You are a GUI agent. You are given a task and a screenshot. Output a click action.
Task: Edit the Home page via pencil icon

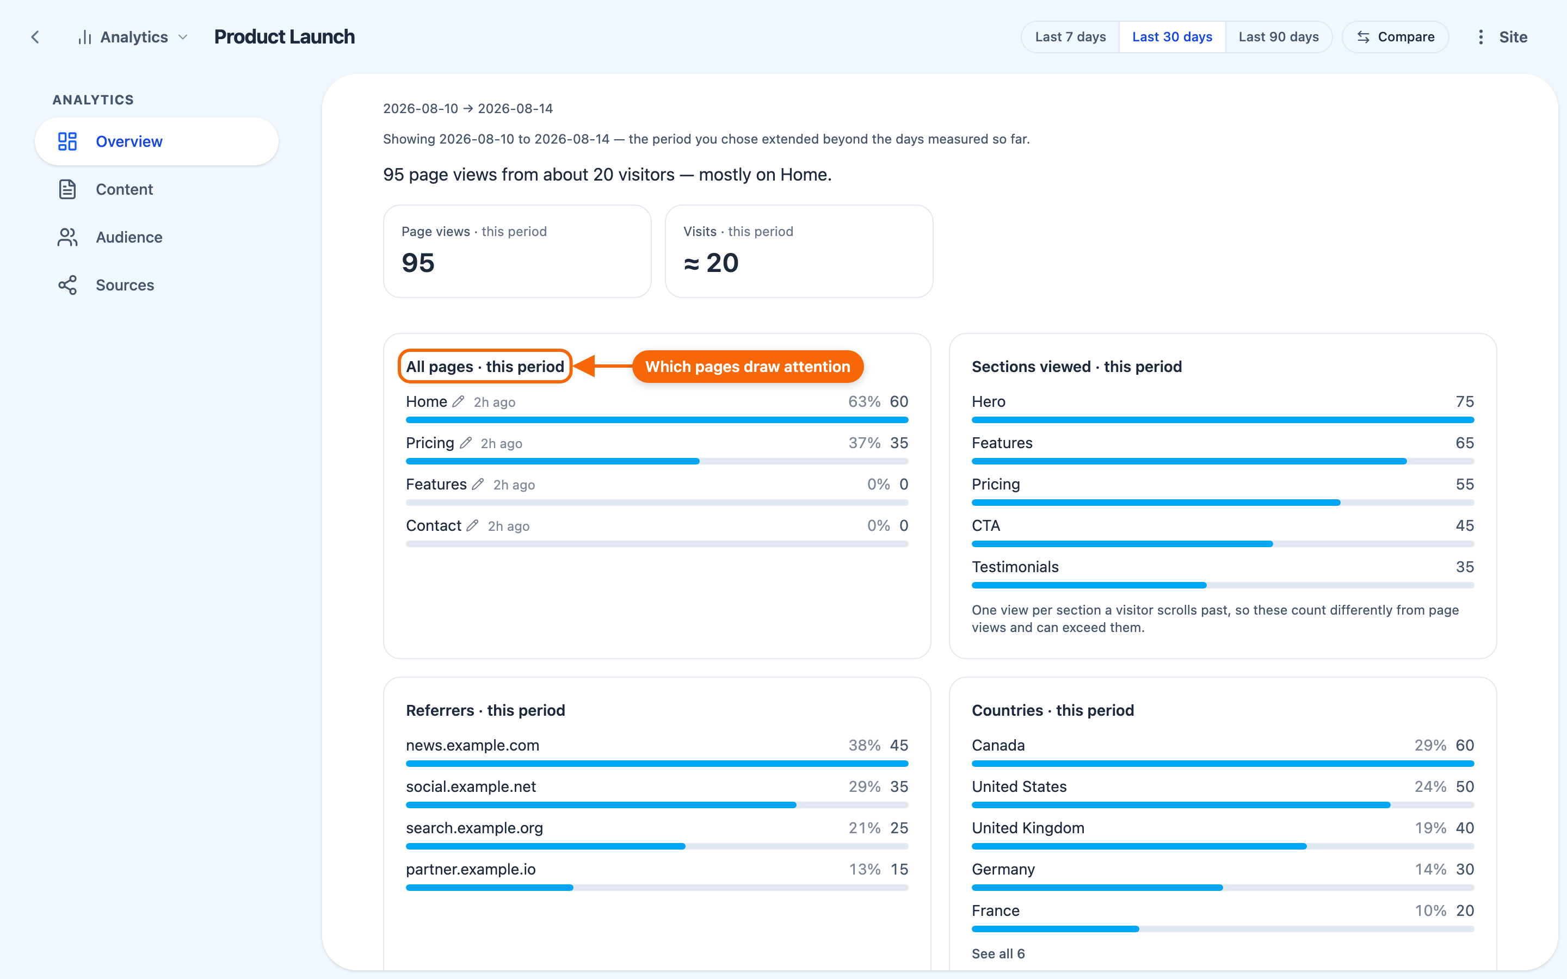pos(458,401)
